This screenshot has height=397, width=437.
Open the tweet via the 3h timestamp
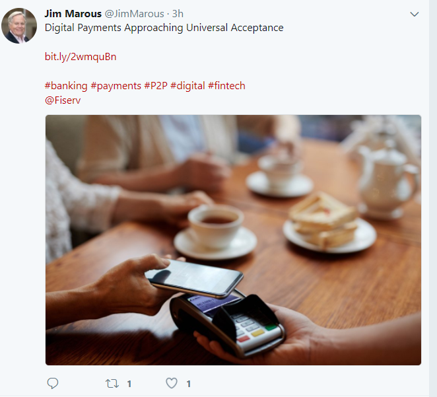pos(178,14)
